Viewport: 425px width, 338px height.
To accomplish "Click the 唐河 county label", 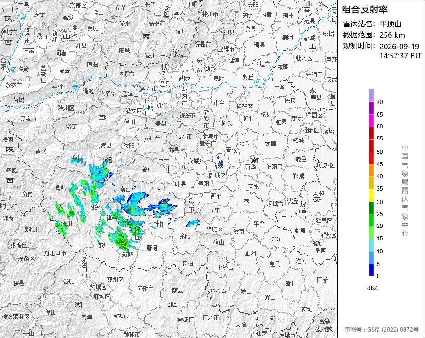I will 152,248.
